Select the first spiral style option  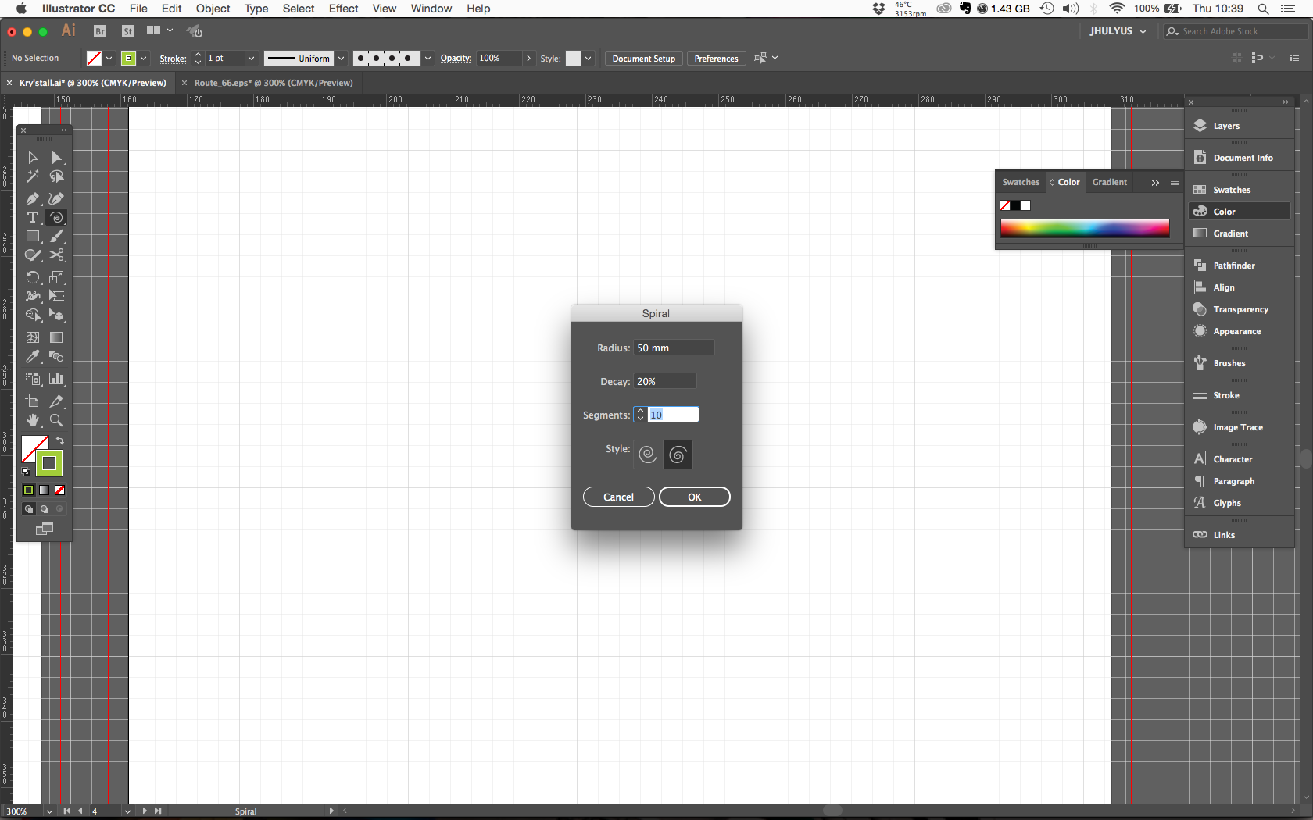click(x=646, y=455)
